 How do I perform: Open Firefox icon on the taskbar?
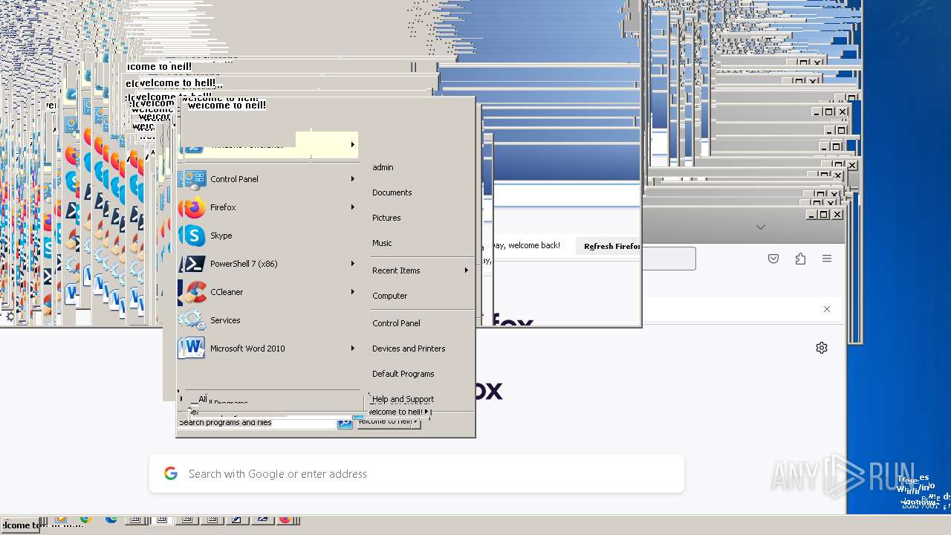[285, 519]
